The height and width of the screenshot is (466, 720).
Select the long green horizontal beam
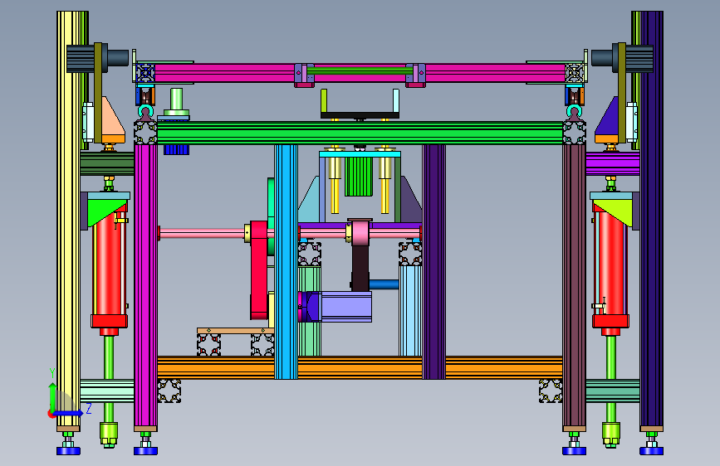[x=360, y=133]
